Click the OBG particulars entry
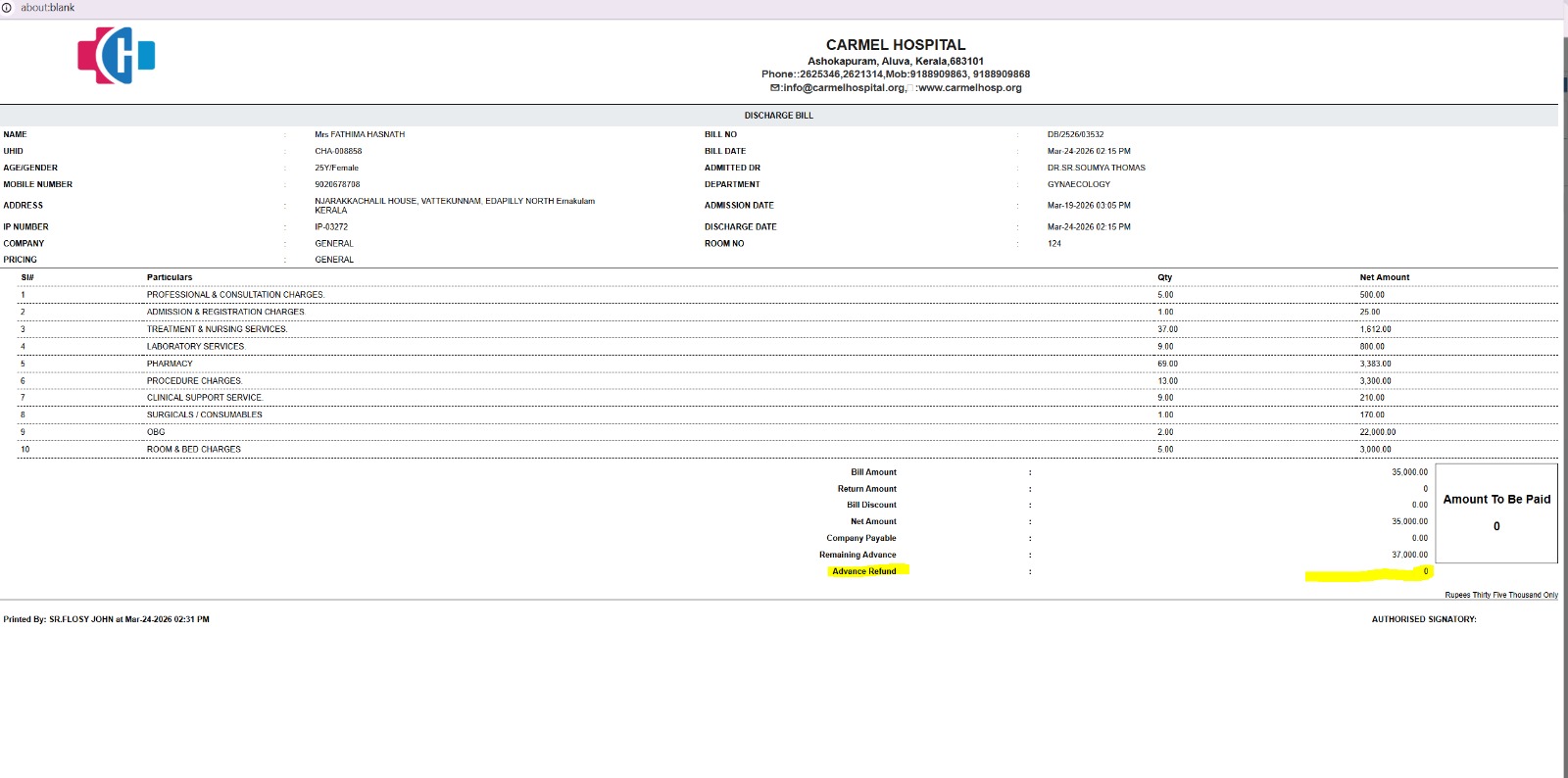 coord(156,432)
